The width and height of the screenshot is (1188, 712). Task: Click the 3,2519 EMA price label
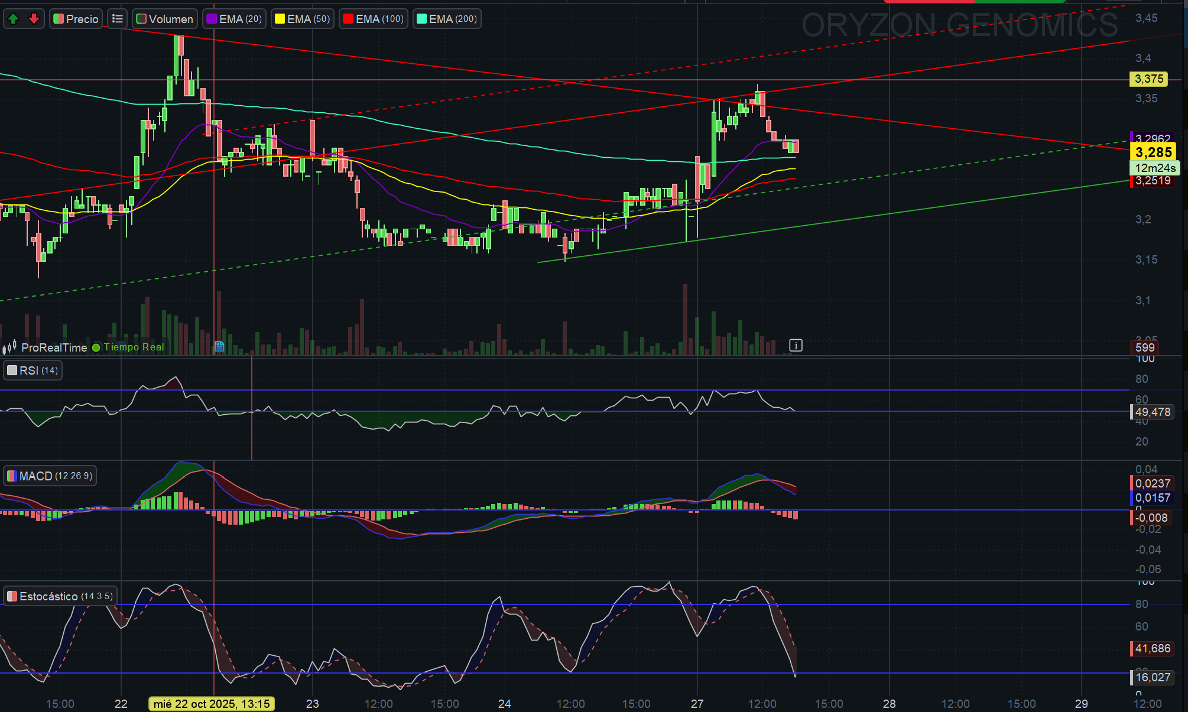(x=1152, y=181)
